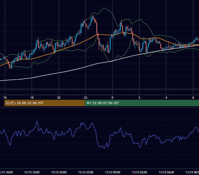Image resolution: width=199 pixels, height=175 pixels.
Task: Click hour label 20 on time axis
Action: point(59,98)
